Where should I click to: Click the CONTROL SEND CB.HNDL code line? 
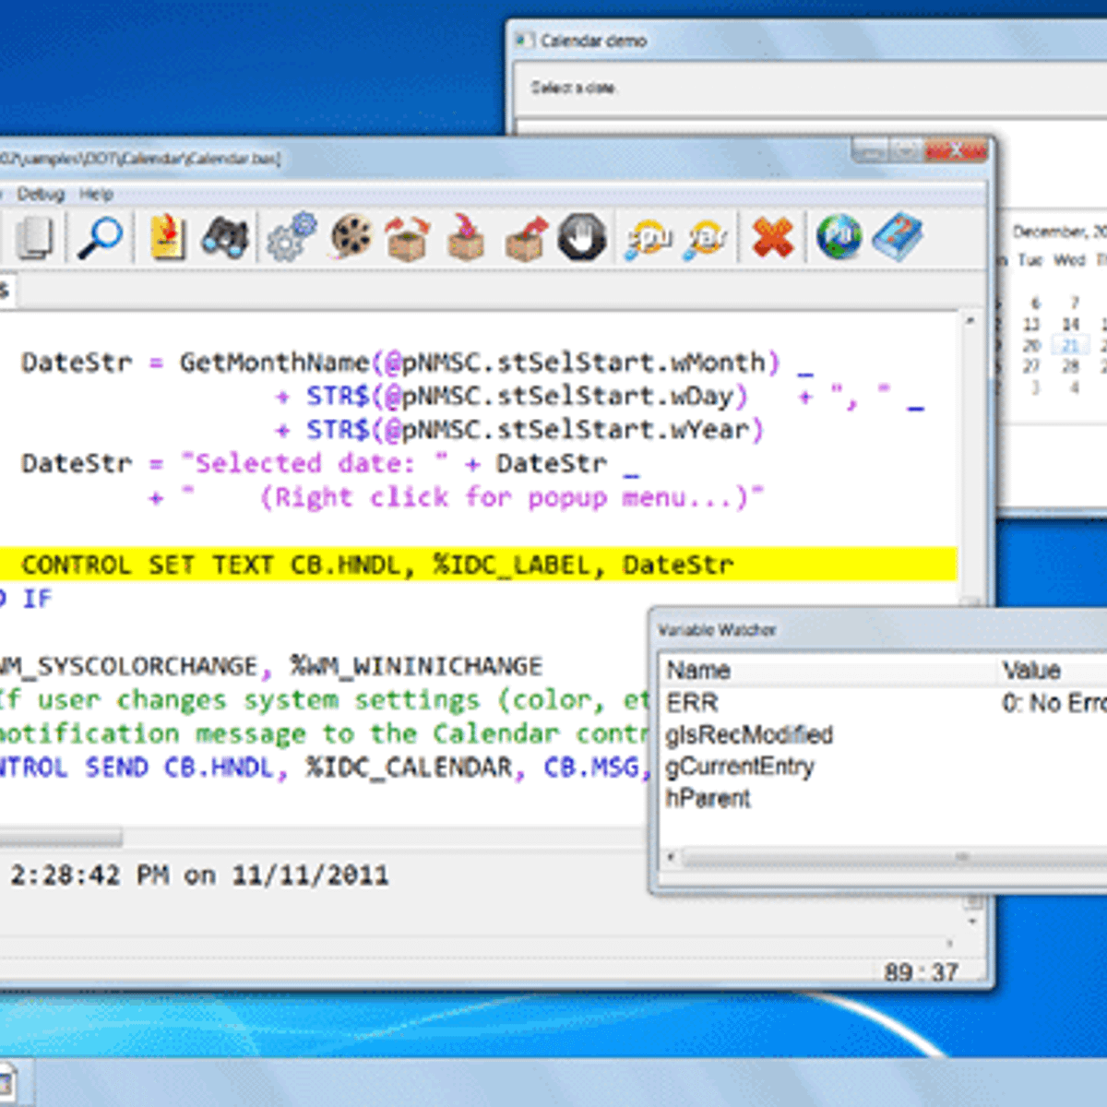[x=323, y=768]
